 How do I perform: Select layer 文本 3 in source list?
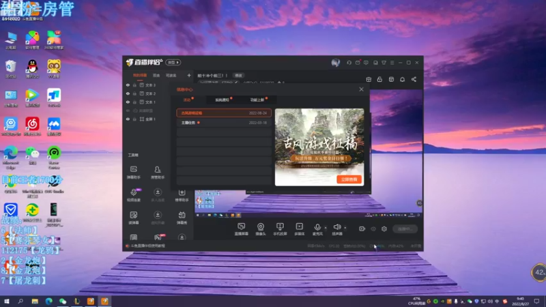[x=150, y=85]
